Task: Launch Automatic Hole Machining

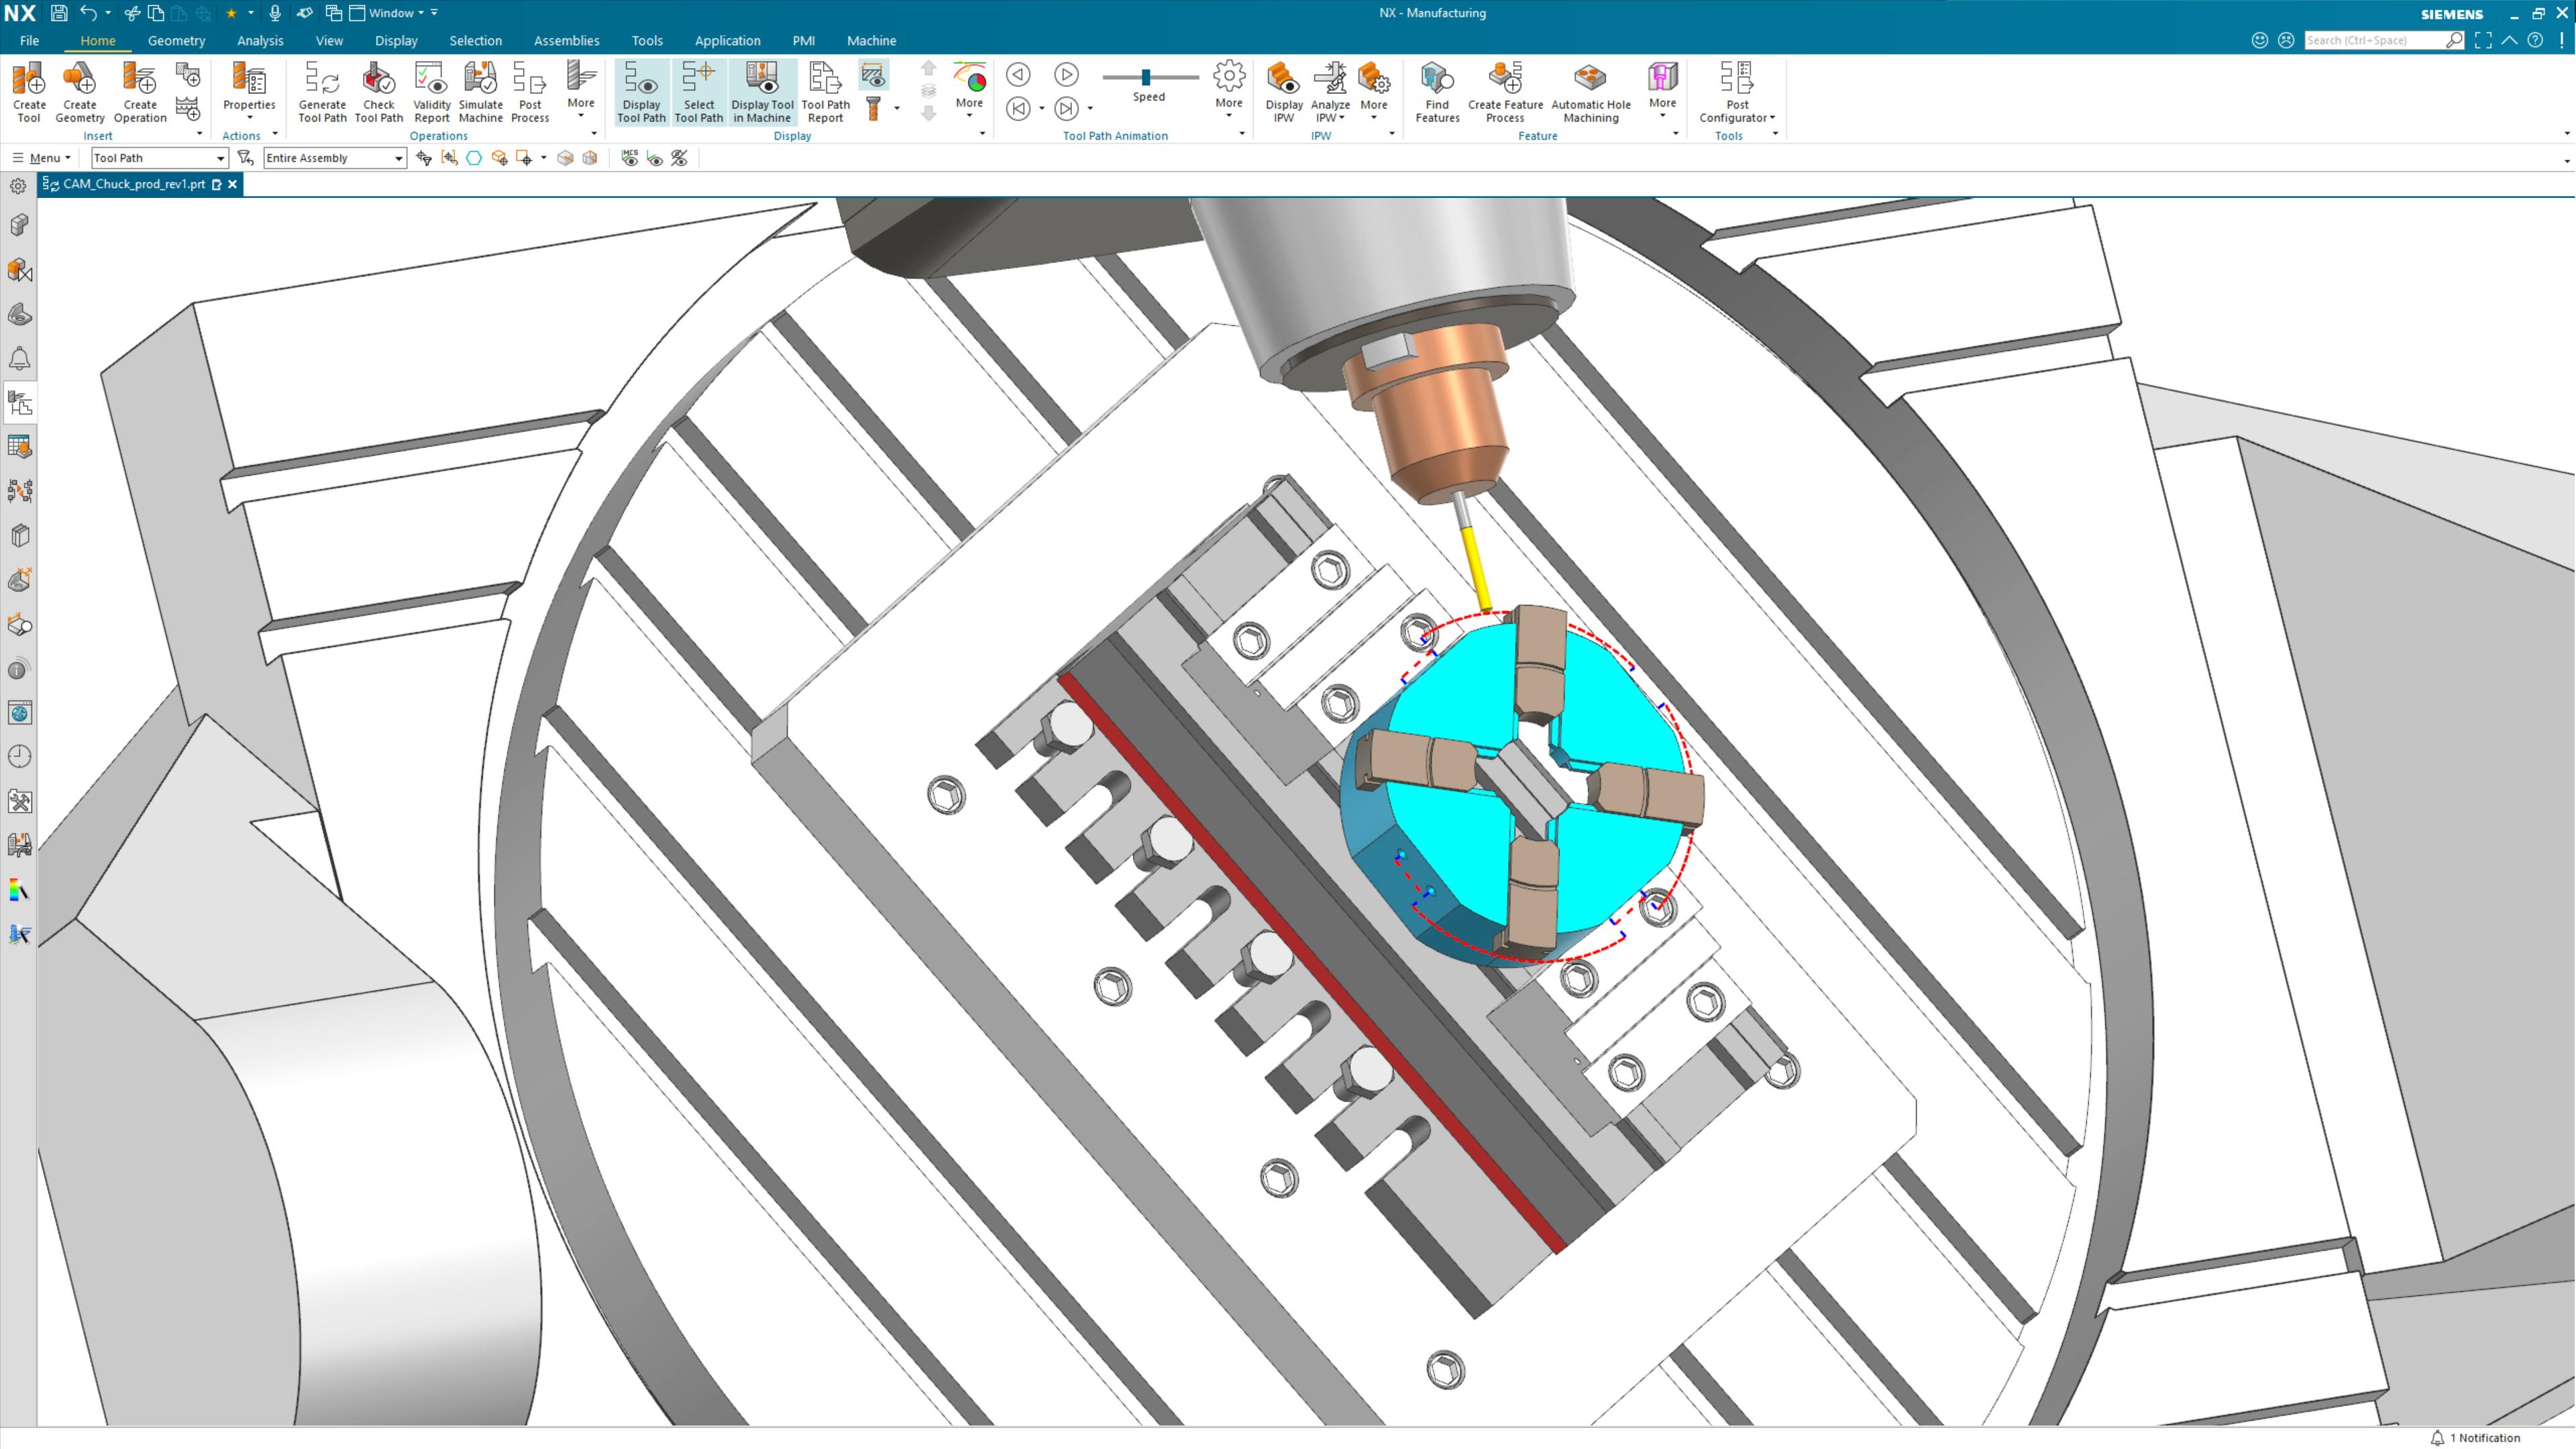Action: tap(1590, 92)
